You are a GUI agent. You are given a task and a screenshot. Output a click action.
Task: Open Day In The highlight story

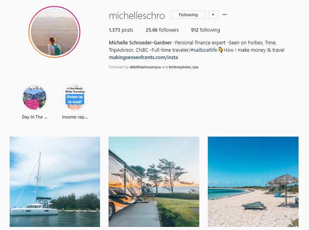coord(34,97)
